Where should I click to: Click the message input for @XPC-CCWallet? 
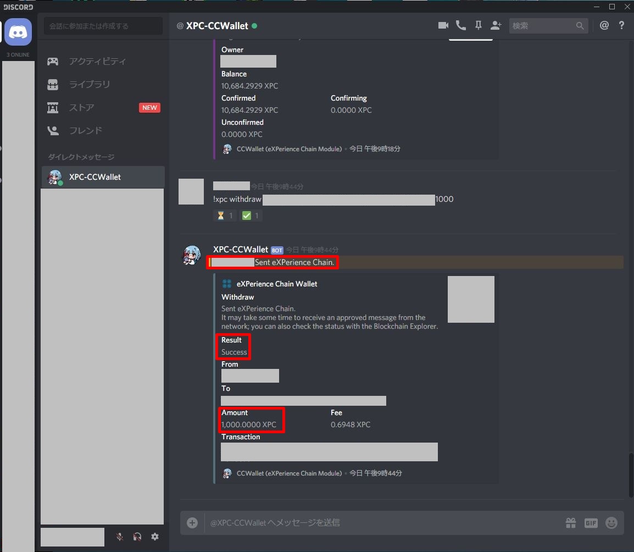(384, 522)
